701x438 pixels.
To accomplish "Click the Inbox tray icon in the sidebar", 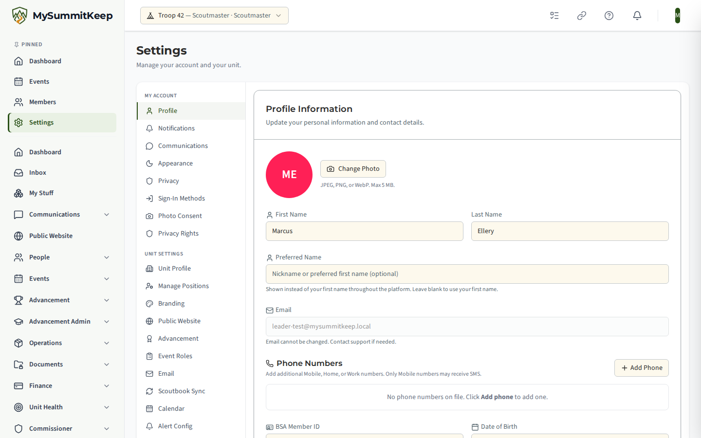I will [x=18, y=173].
